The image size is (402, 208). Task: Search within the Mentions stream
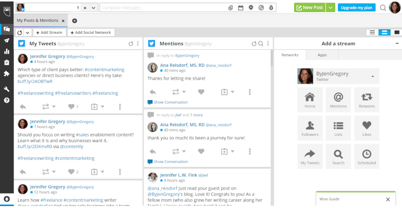(261, 44)
